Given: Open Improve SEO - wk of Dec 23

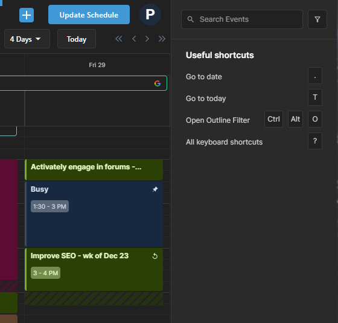Looking at the screenshot, I should [x=94, y=269].
